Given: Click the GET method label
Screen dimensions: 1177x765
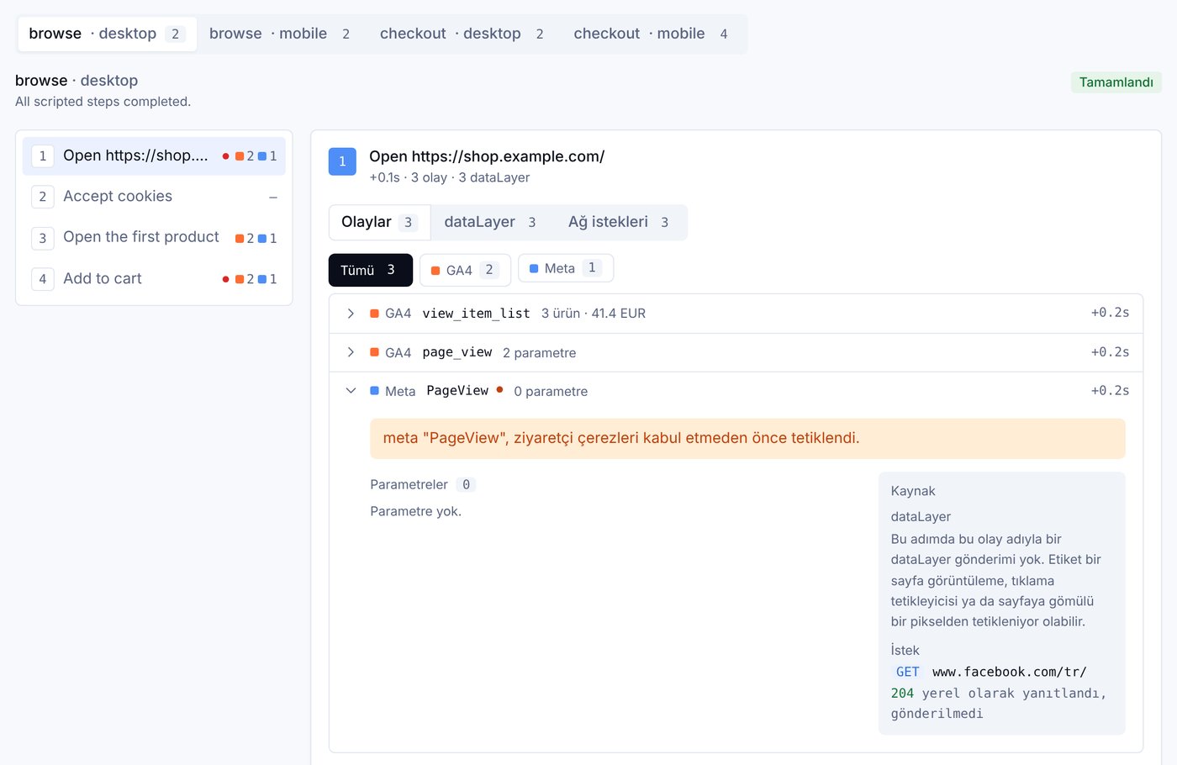Looking at the screenshot, I should 907,673.
